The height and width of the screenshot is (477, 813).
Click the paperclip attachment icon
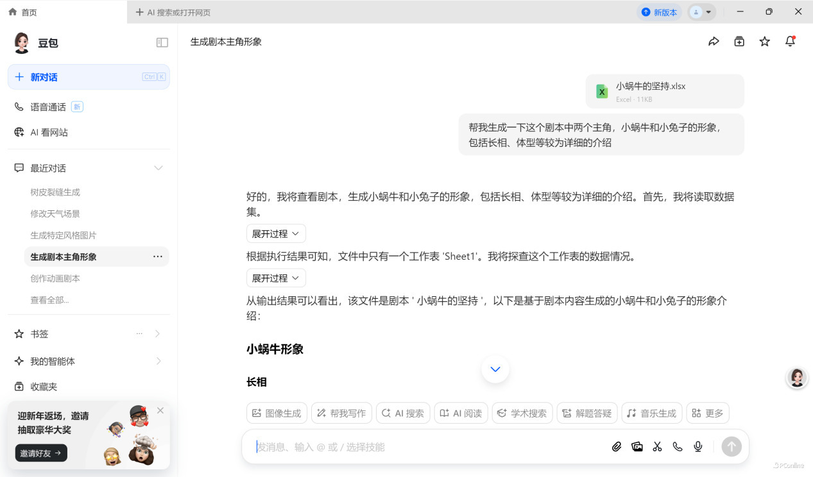pos(617,447)
